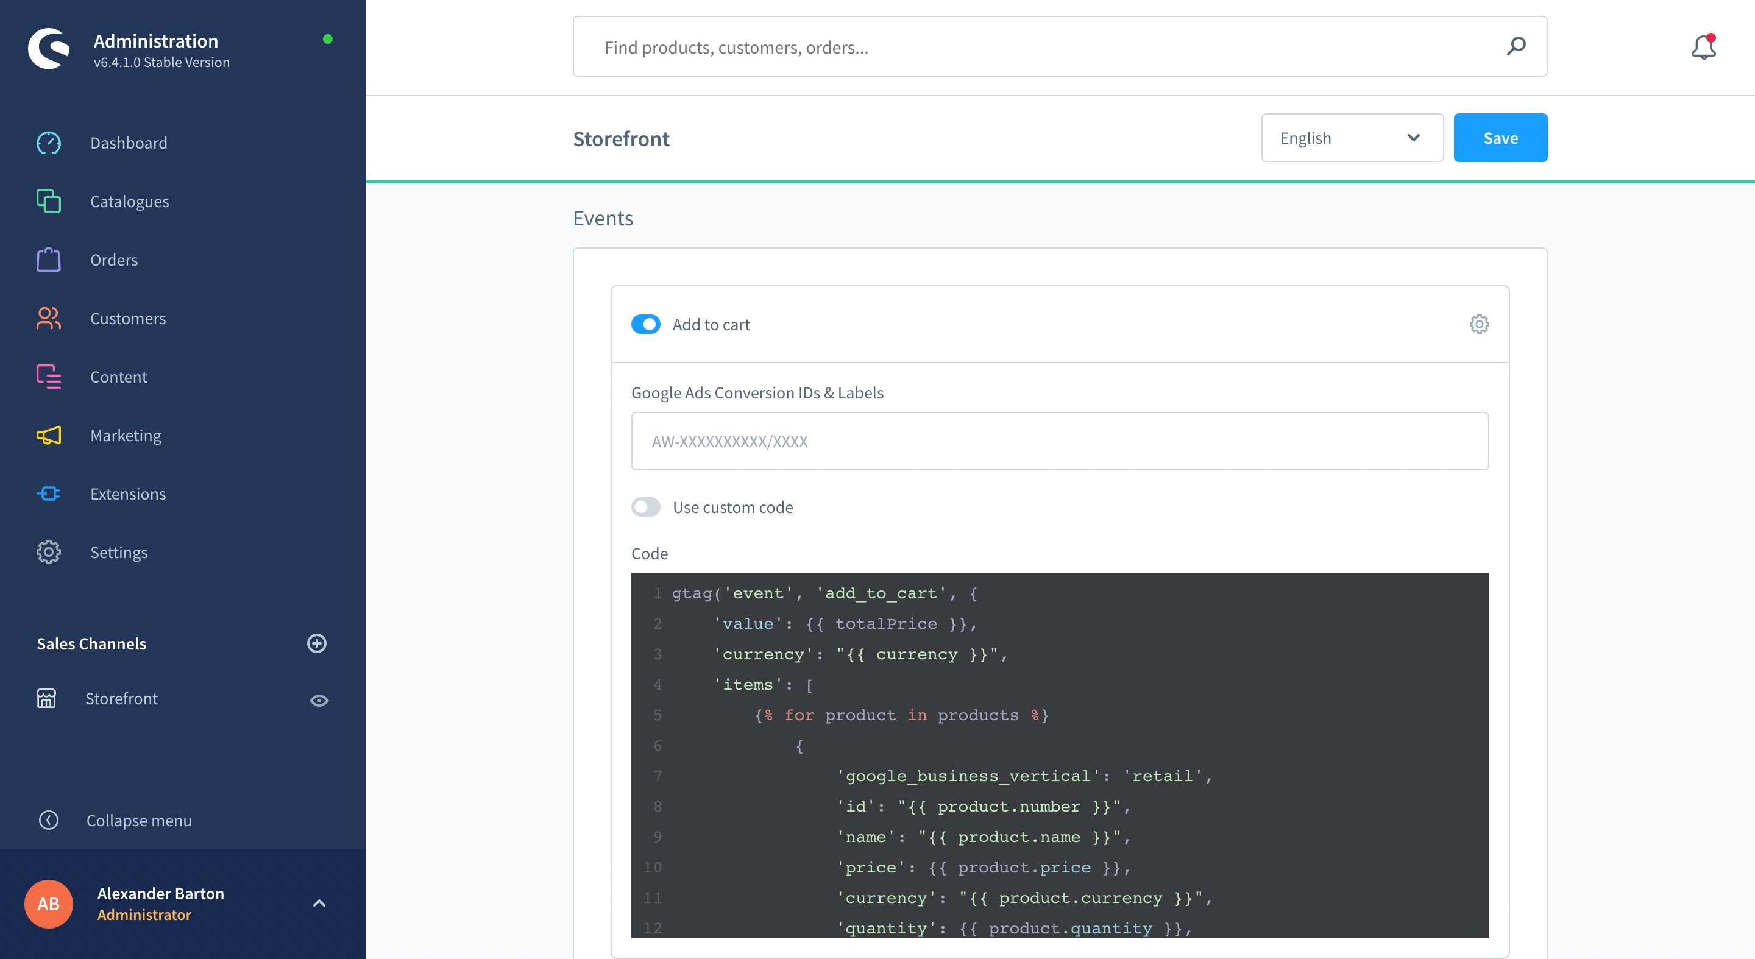This screenshot has height=959, width=1755.
Task: Click the Orders bag icon
Action: tap(48, 260)
